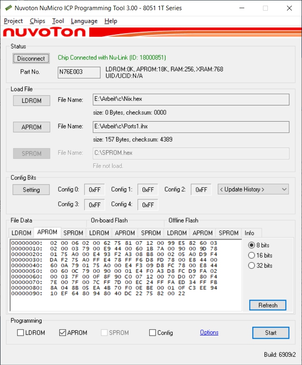This screenshot has height=365, width=302.
Task: Click the Nuvoton app icon in title bar
Action: (x=8, y=8)
